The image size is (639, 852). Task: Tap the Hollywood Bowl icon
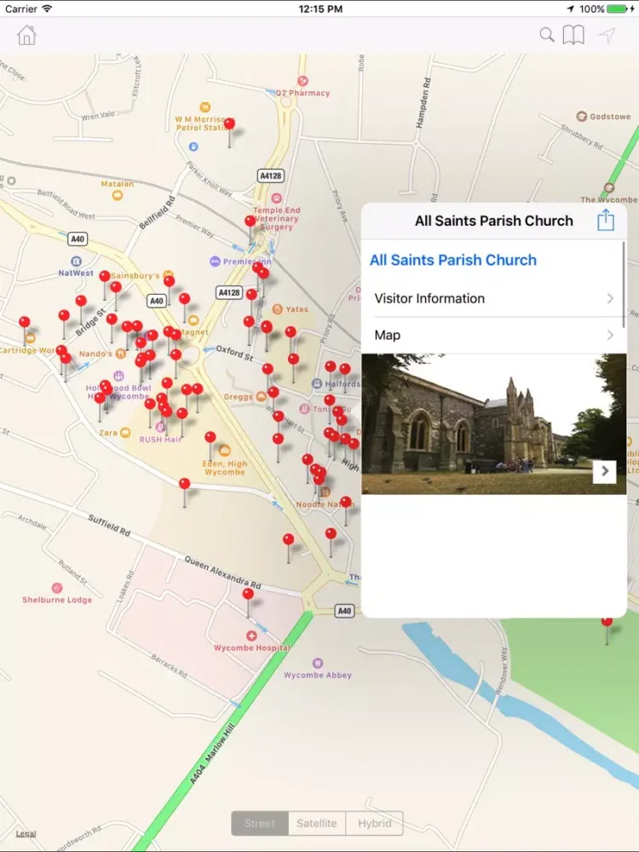(119, 376)
